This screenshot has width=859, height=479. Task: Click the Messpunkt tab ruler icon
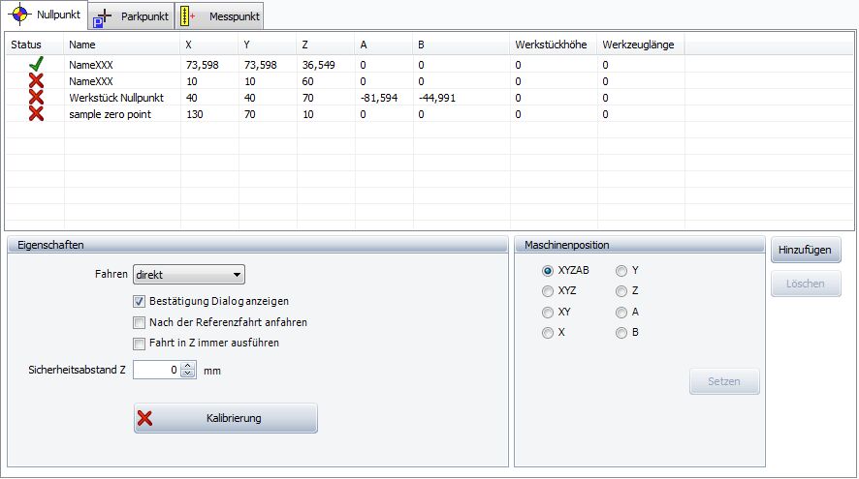(x=189, y=16)
